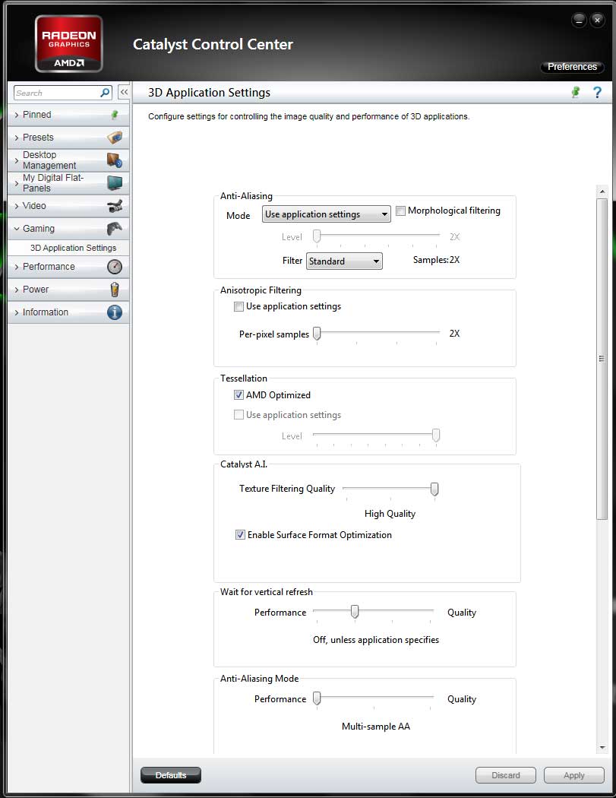Click Tessellation Level slider handle

click(x=436, y=435)
